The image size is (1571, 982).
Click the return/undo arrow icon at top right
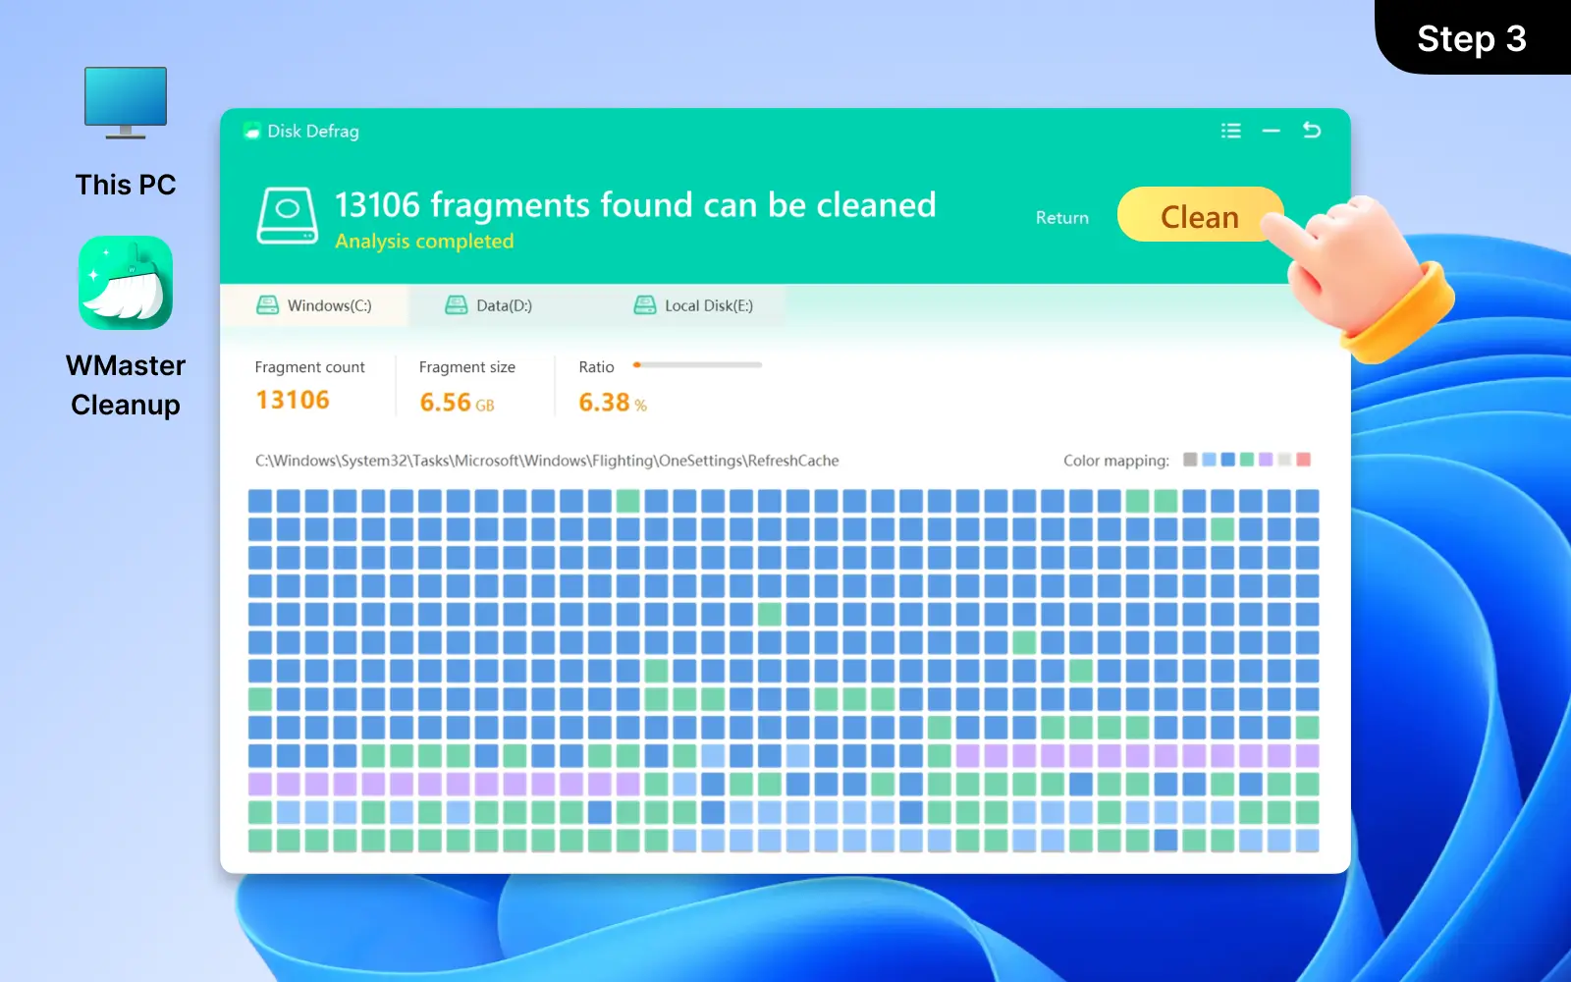(x=1313, y=130)
